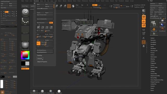Click the Make PolyMesh3D button
Image resolution: width=167 pixels, height=94 pixels.
click(x=160, y=12)
